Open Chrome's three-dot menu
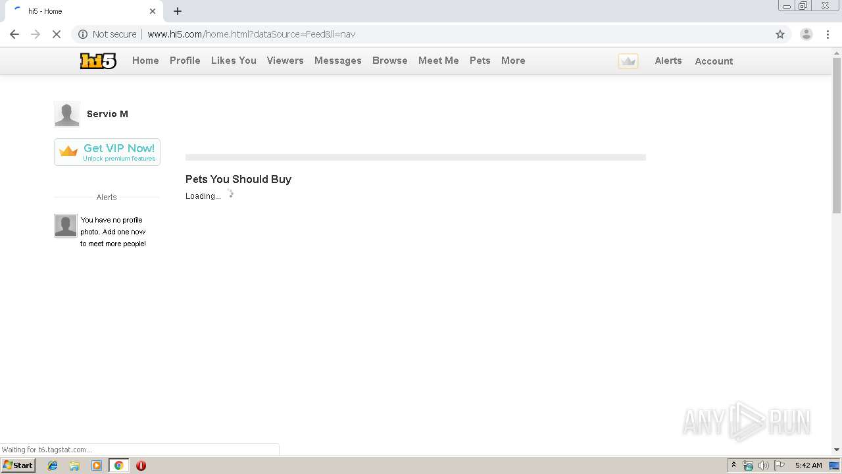The height and width of the screenshot is (474, 842). click(x=828, y=34)
